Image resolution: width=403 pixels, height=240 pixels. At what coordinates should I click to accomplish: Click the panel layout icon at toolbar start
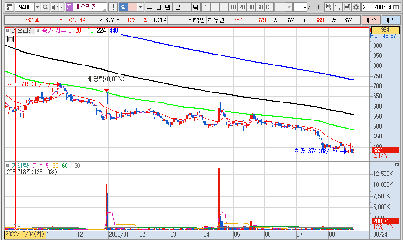(x=10, y=7)
